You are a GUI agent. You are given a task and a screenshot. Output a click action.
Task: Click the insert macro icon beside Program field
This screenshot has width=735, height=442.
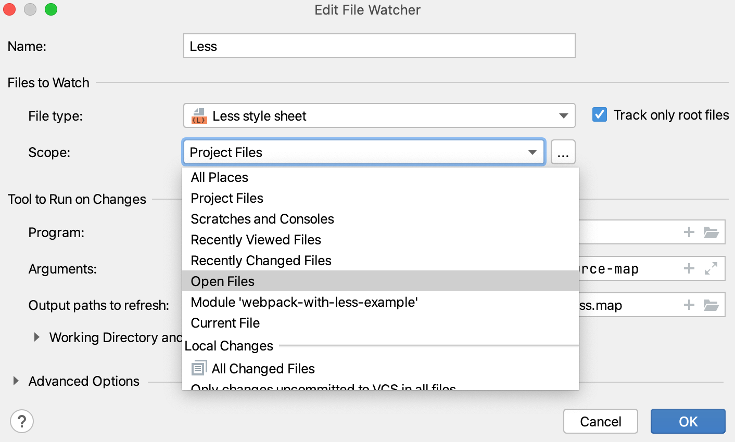click(x=689, y=232)
